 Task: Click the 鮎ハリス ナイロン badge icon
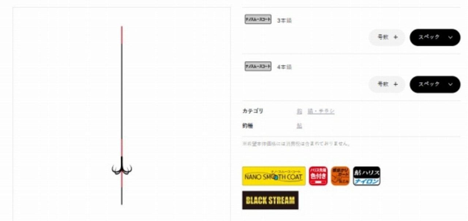pos(367,176)
